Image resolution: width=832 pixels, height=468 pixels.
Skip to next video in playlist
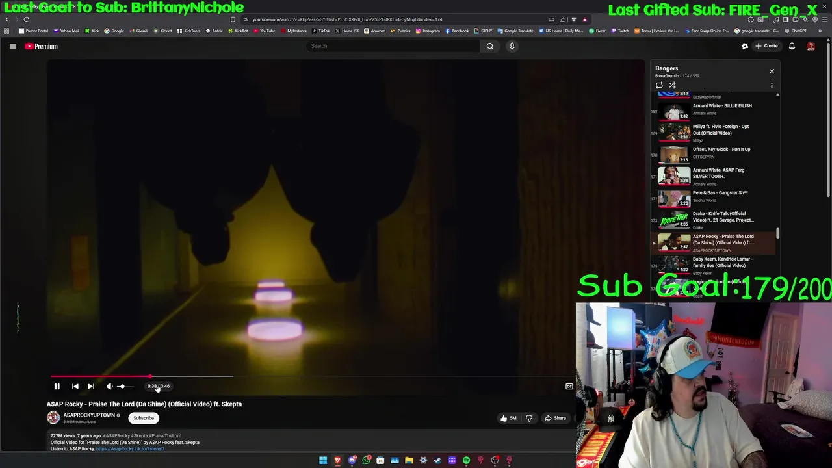(91, 386)
